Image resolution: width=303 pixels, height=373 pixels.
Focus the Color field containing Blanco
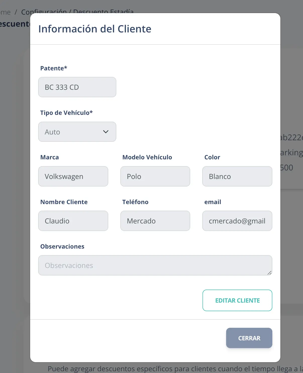[x=237, y=176]
